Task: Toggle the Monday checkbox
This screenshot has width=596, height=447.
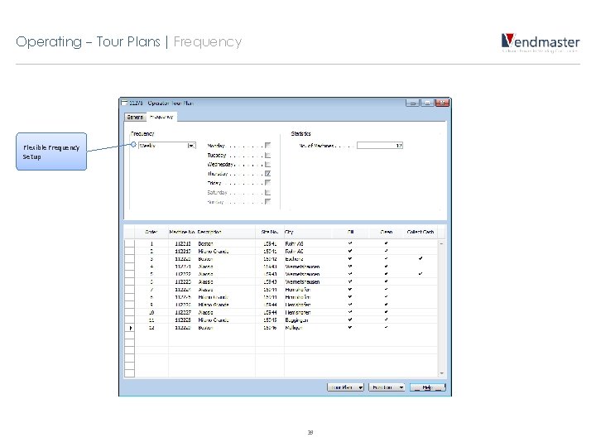Action: tap(267, 145)
